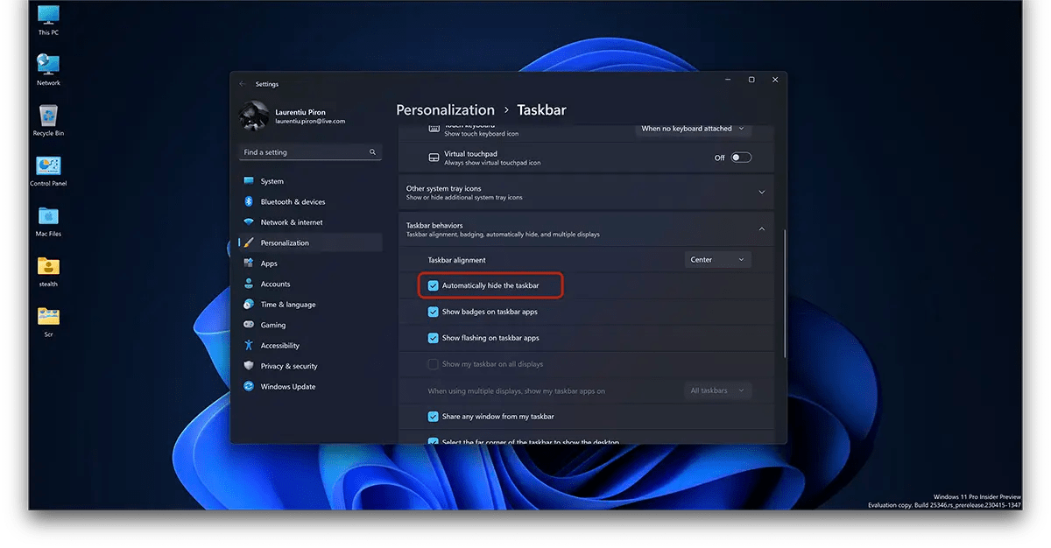This screenshot has height=548, width=1051.
Task: Disable Show badges on taskbar apps
Action: pyautogui.click(x=433, y=312)
